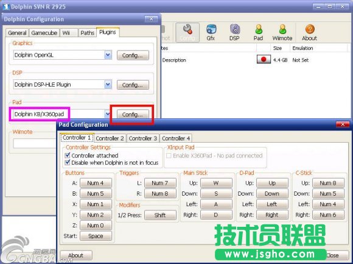Toggle Disable when Dolphin is not in focus
Viewport: 353px width, 264px height.
click(68, 162)
